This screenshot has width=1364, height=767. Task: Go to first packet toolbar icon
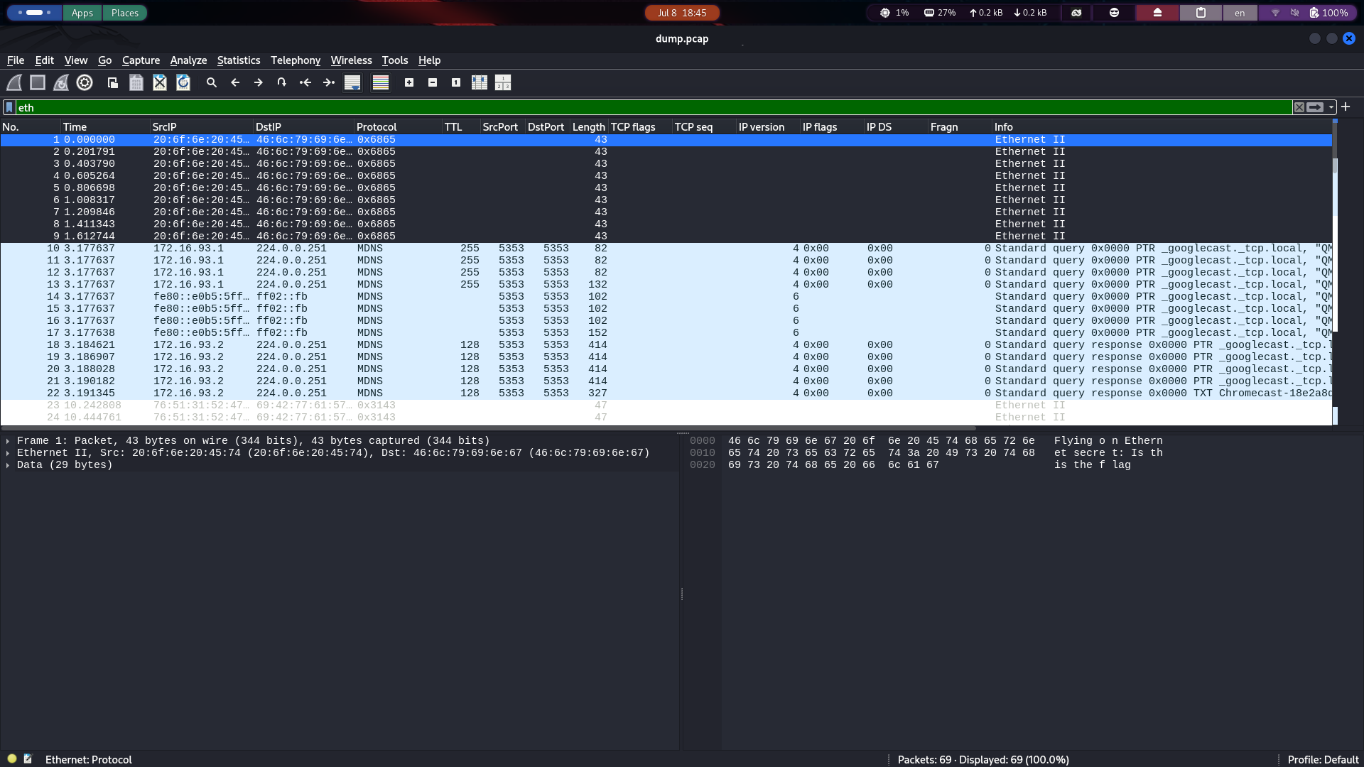click(305, 83)
